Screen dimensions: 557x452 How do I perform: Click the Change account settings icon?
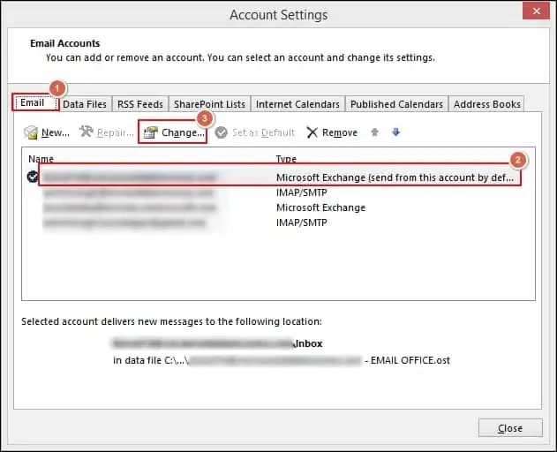[x=151, y=132]
